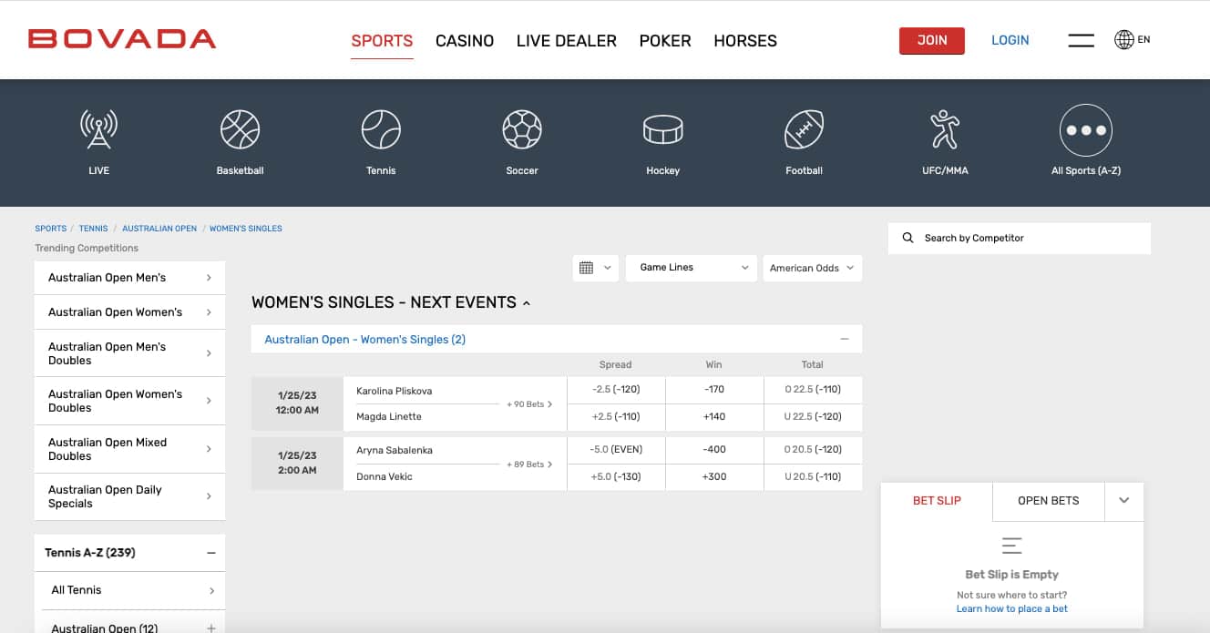Viewport: 1210px width, 633px height.
Task: Open Australian Open Women's competition
Action: click(129, 312)
